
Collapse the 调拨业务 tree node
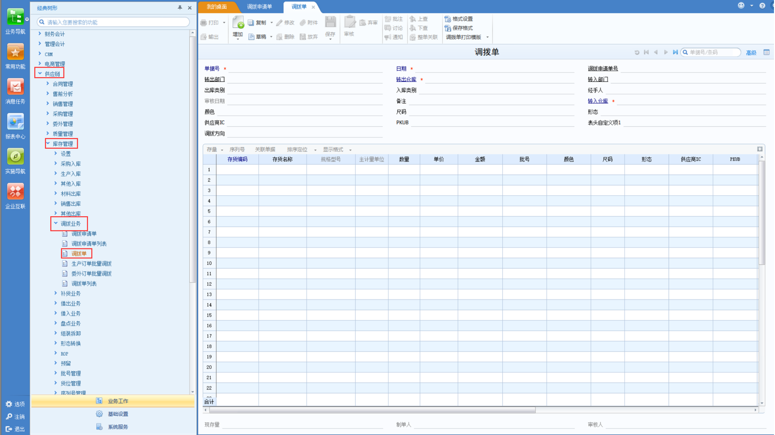56,223
